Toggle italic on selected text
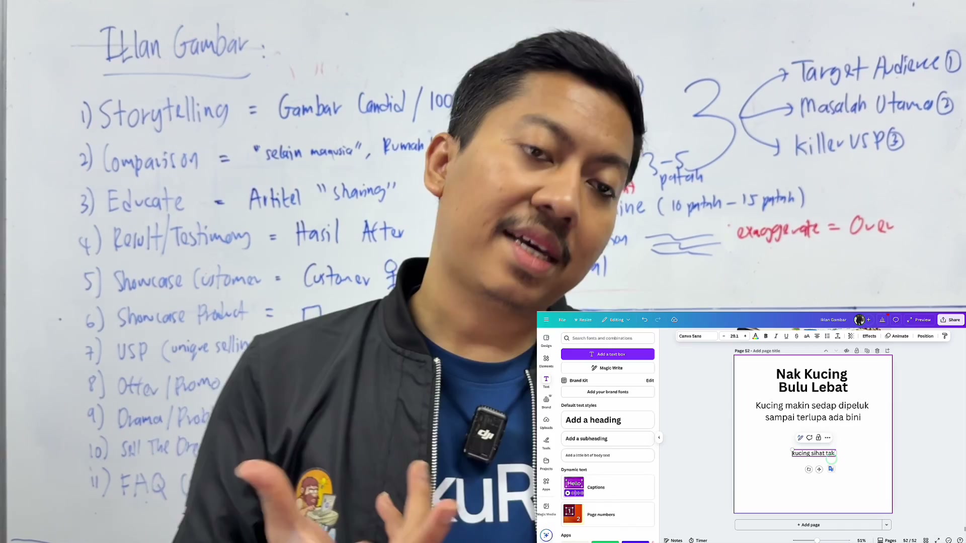The width and height of the screenshot is (966, 543). 776,336
